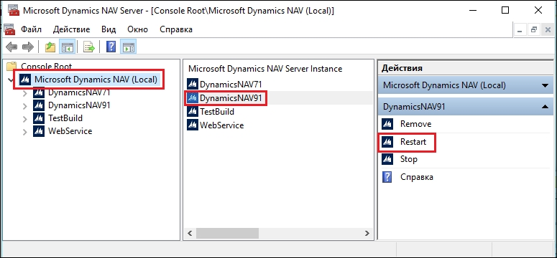
Task: Select WebService in the instance list
Action: (x=221, y=125)
